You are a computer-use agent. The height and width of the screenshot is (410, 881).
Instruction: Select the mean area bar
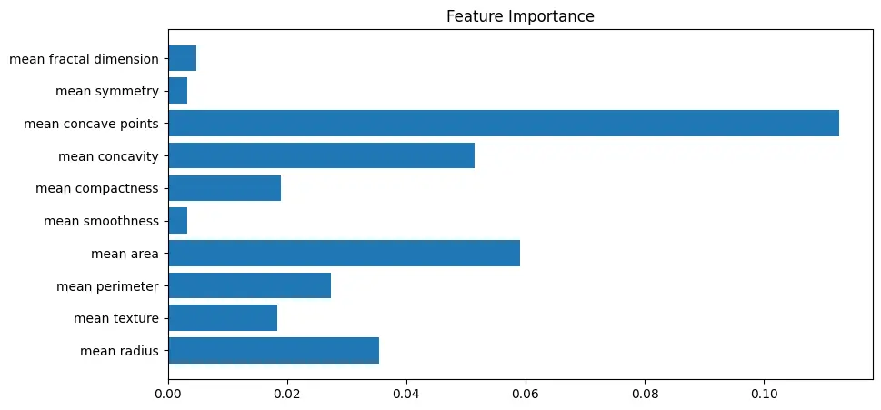coord(344,254)
